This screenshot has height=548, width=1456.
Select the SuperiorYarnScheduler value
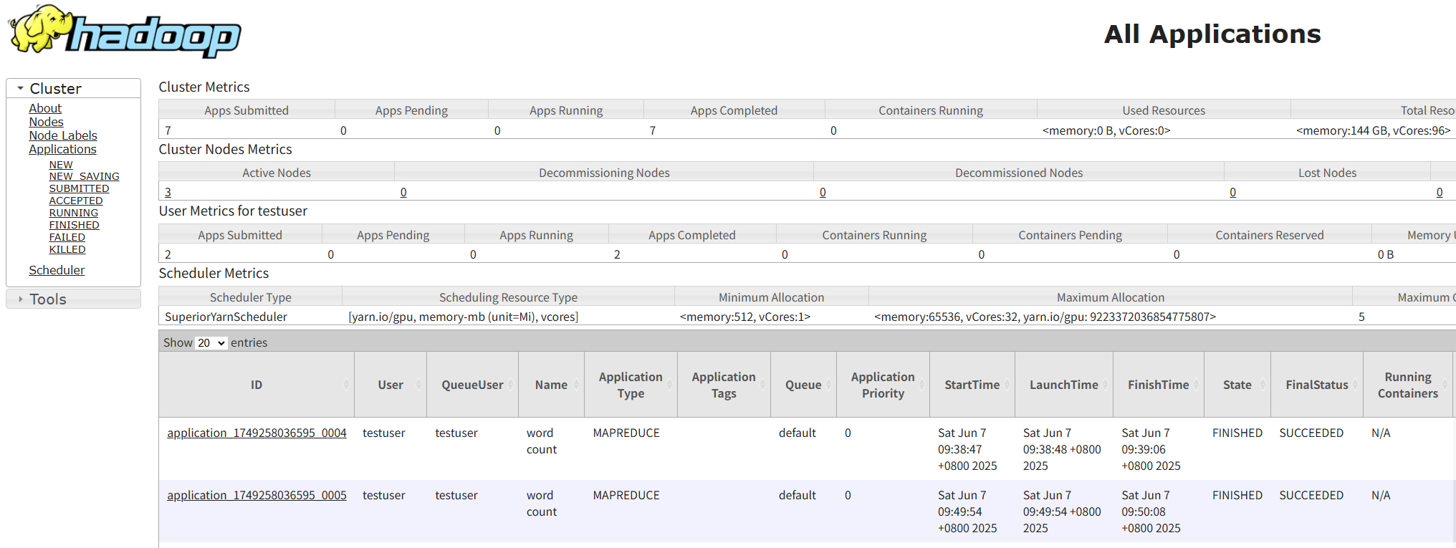[x=226, y=317]
